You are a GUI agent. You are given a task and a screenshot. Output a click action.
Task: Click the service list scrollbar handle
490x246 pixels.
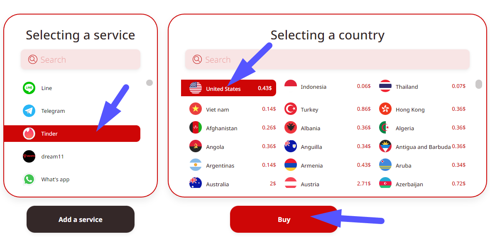point(149,83)
